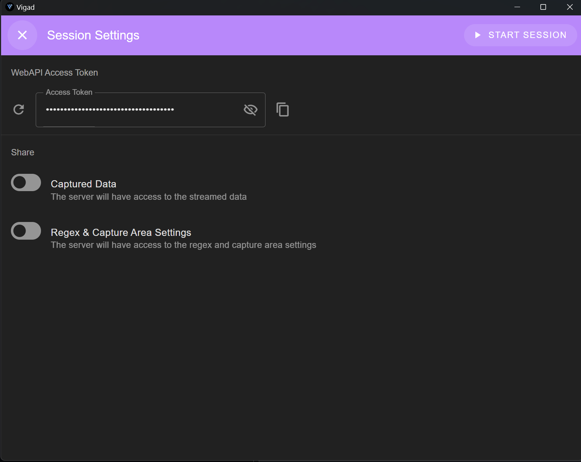Regenerate the access token
The width and height of the screenshot is (581, 462).
pyautogui.click(x=19, y=109)
